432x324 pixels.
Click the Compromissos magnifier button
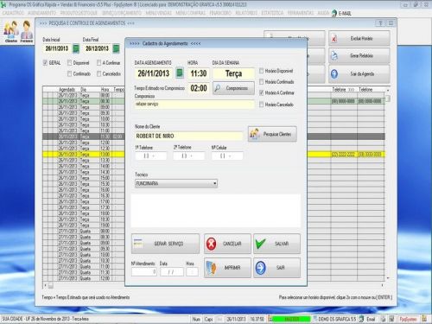pyautogui.click(x=233, y=88)
